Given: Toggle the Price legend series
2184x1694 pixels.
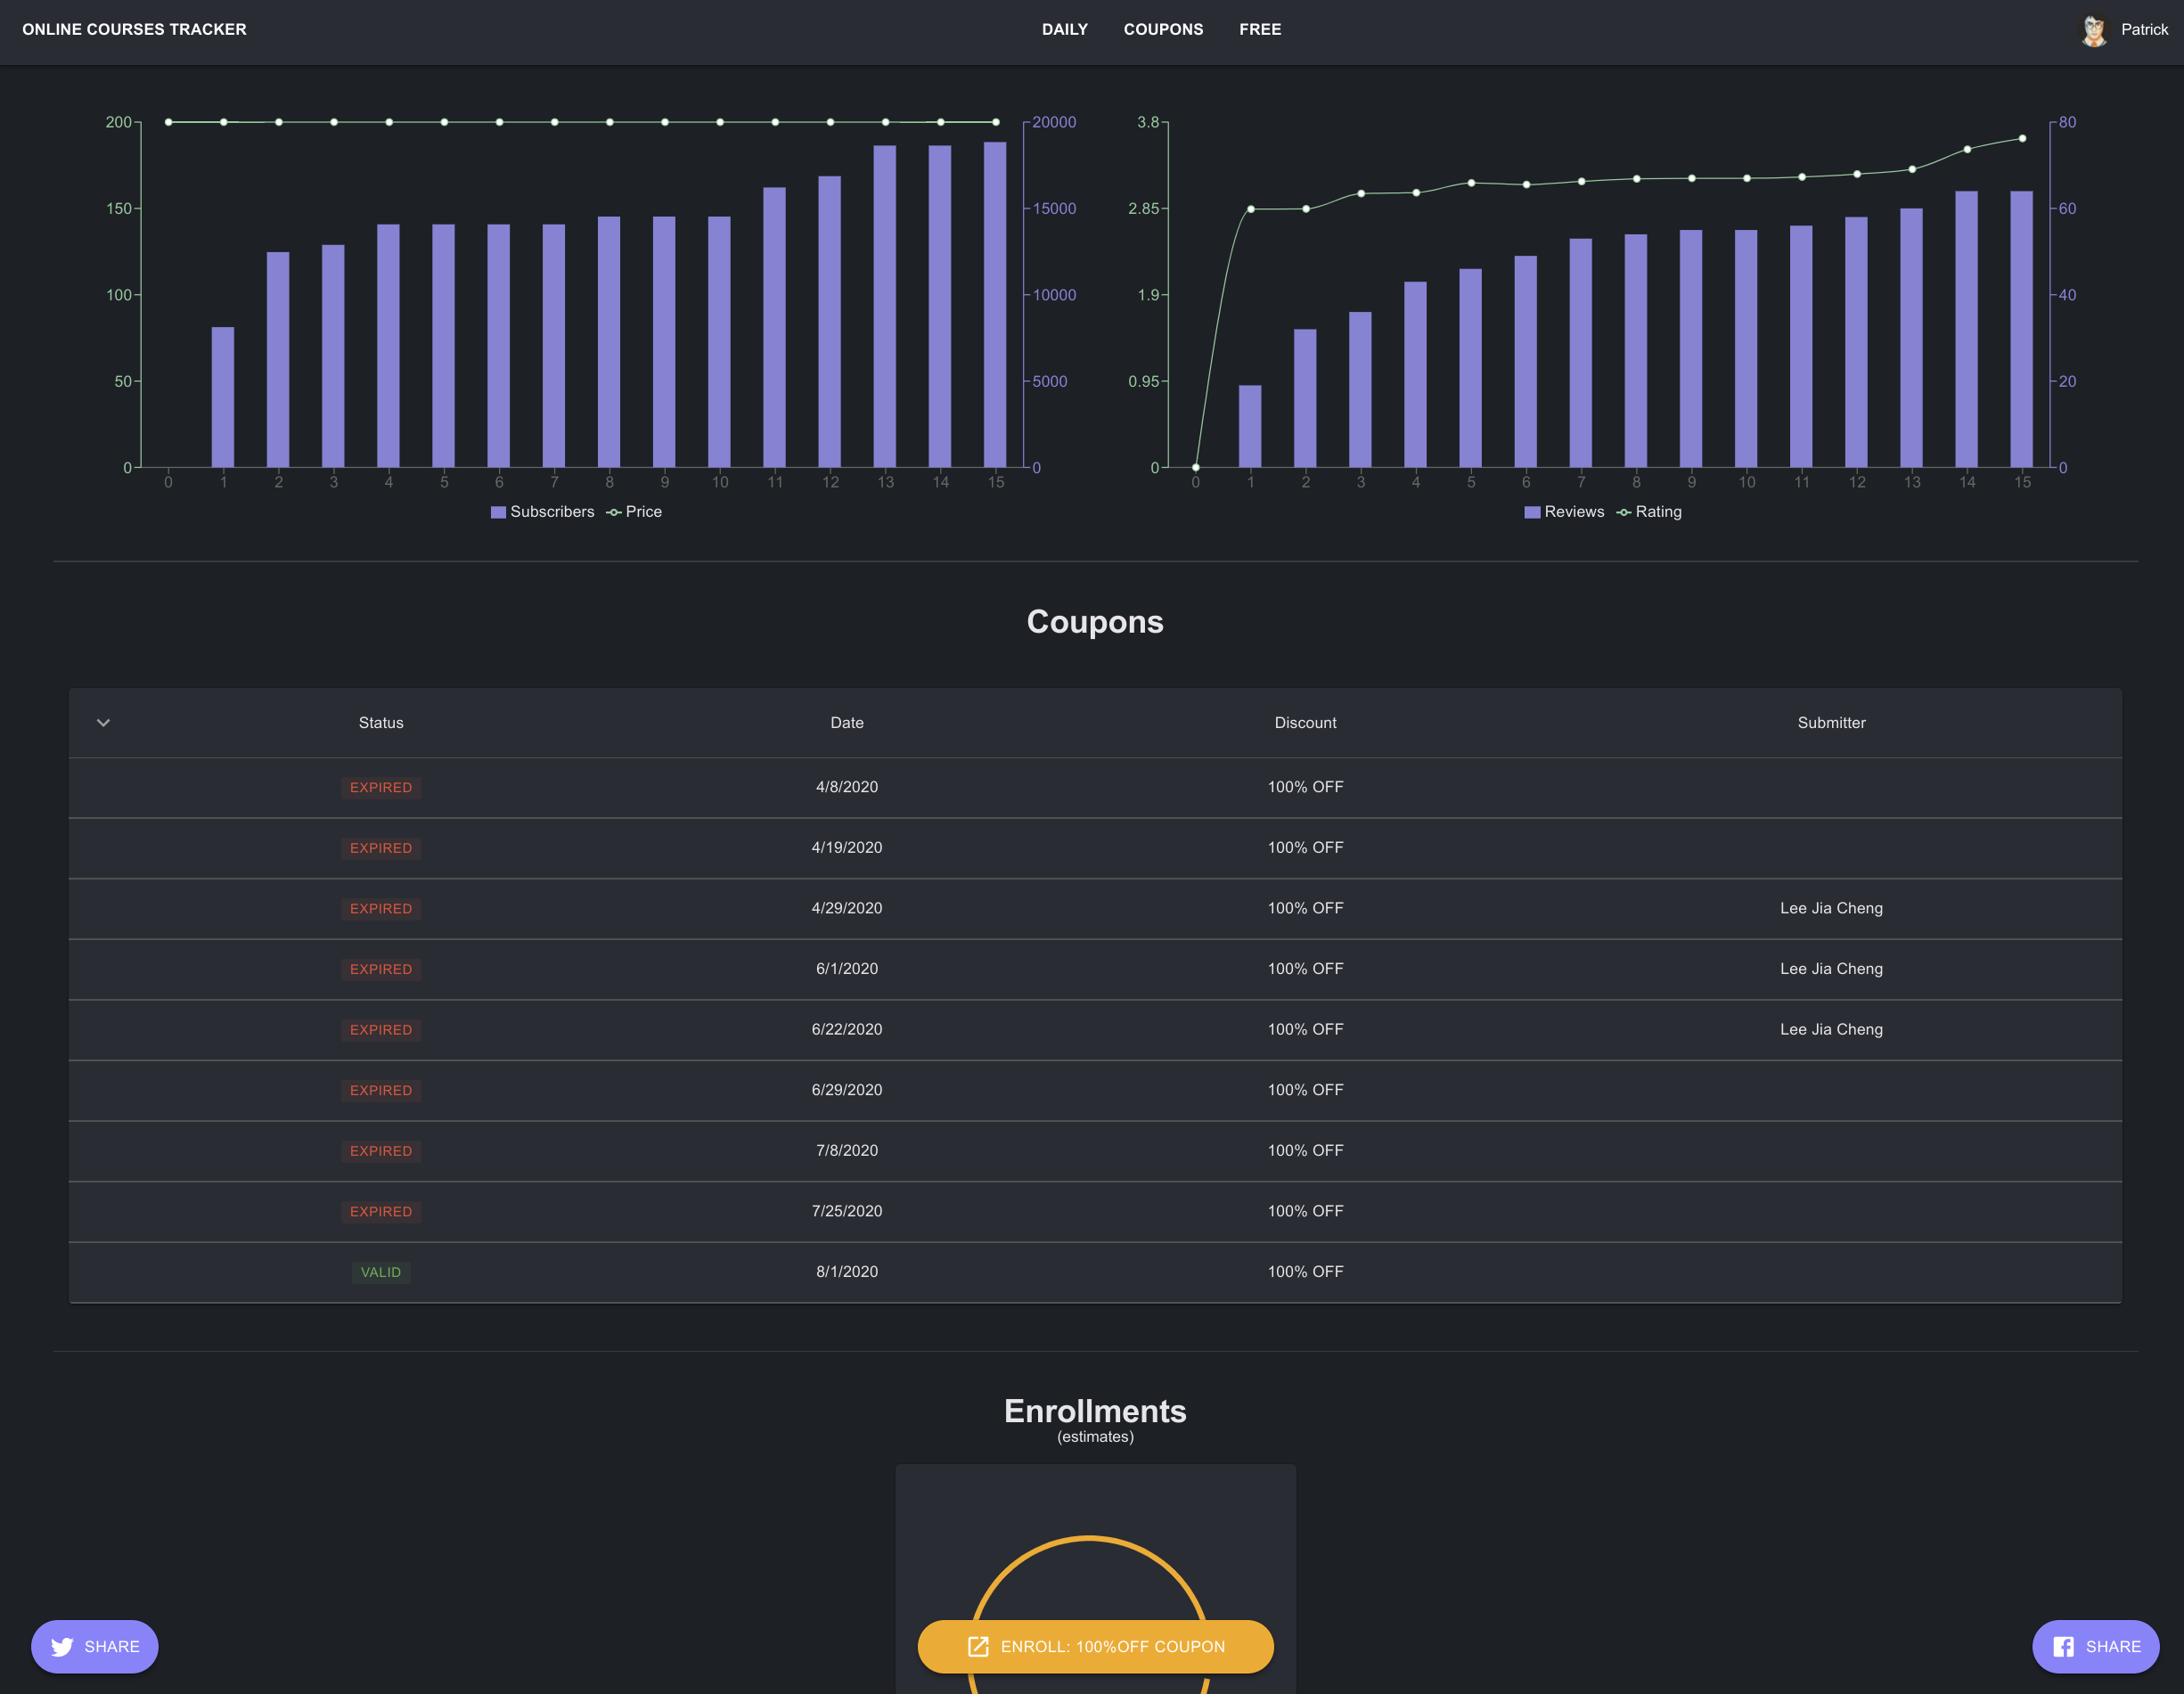Looking at the screenshot, I should (634, 511).
